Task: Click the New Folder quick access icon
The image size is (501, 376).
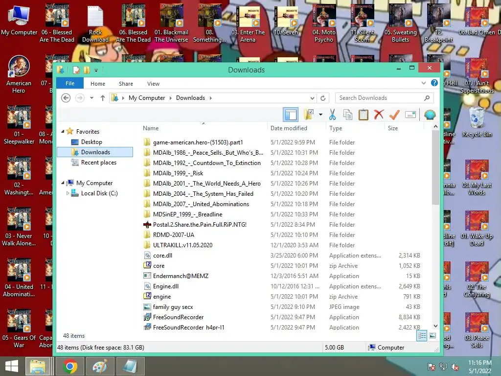Action: point(87,70)
